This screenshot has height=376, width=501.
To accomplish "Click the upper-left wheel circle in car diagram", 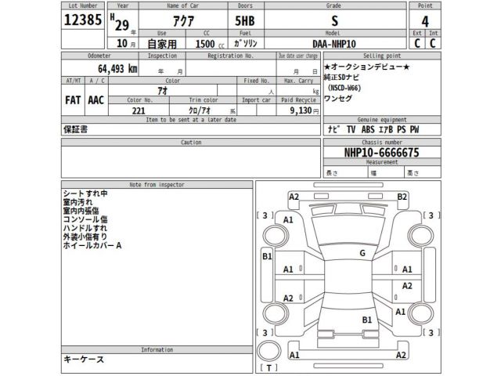I will click(276, 236).
